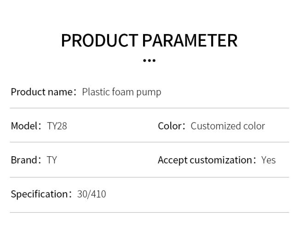Click divider line under Product name row

(x=149, y=108)
